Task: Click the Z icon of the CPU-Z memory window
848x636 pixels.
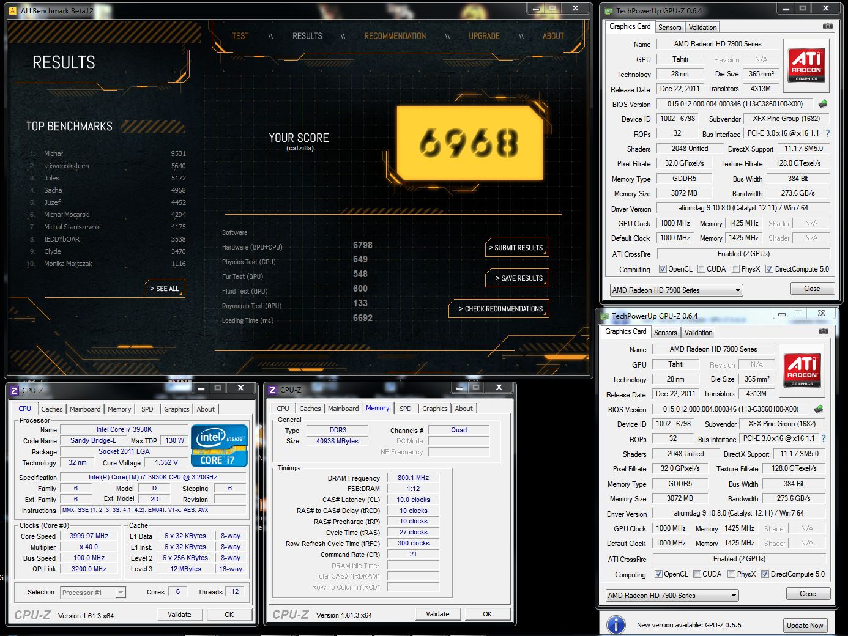Action: pyautogui.click(x=272, y=390)
